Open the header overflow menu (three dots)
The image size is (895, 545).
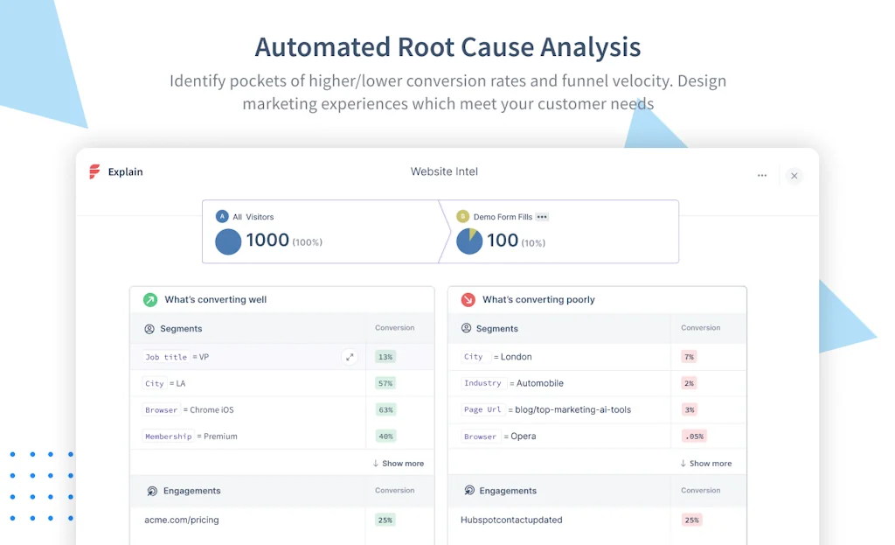[x=761, y=175]
